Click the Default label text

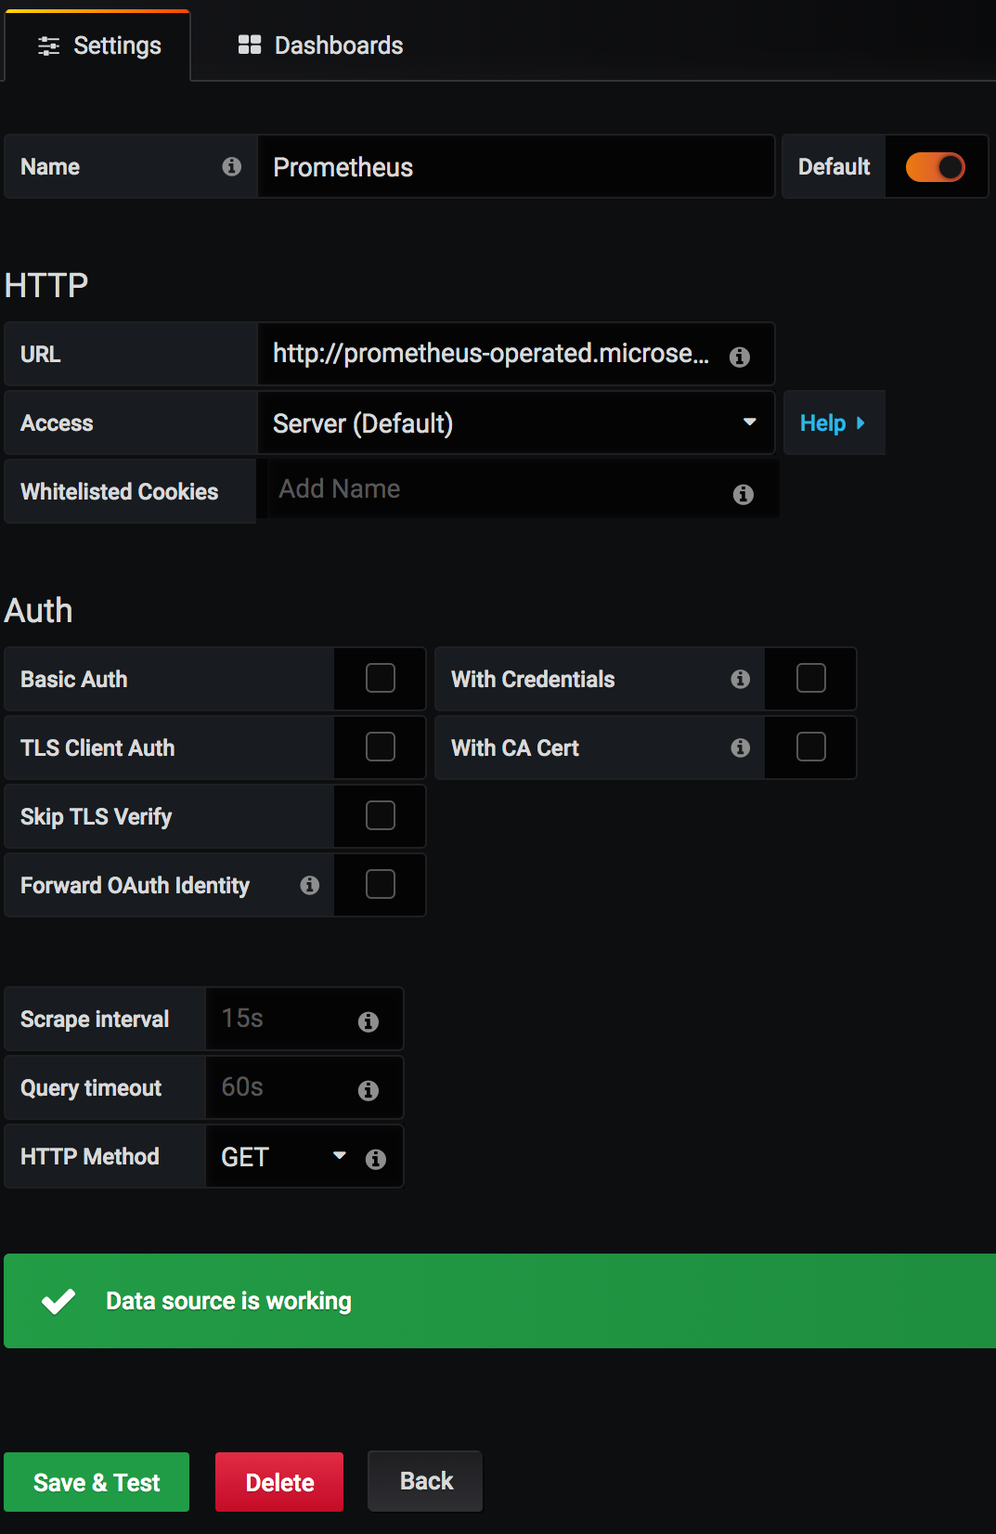[834, 166]
